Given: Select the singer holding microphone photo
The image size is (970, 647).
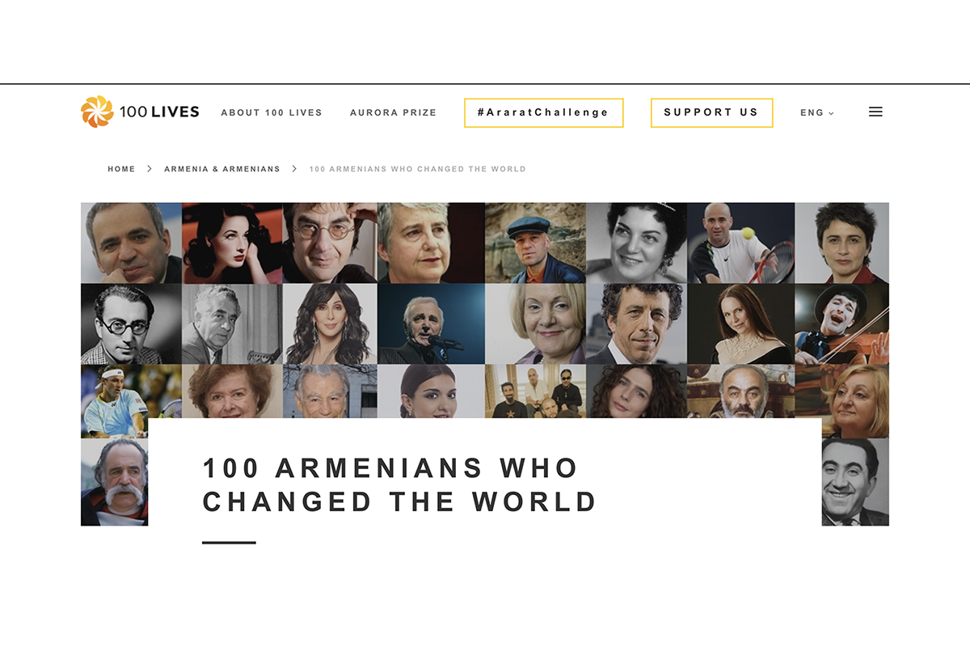Looking at the screenshot, I should 431,323.
